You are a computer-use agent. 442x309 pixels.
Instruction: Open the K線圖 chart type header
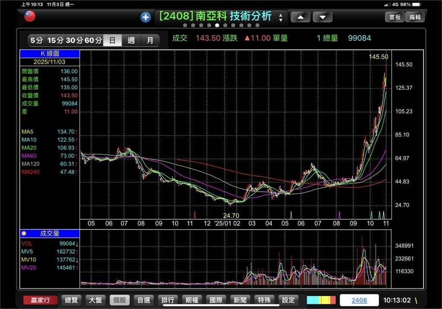(x=50, y=54)
